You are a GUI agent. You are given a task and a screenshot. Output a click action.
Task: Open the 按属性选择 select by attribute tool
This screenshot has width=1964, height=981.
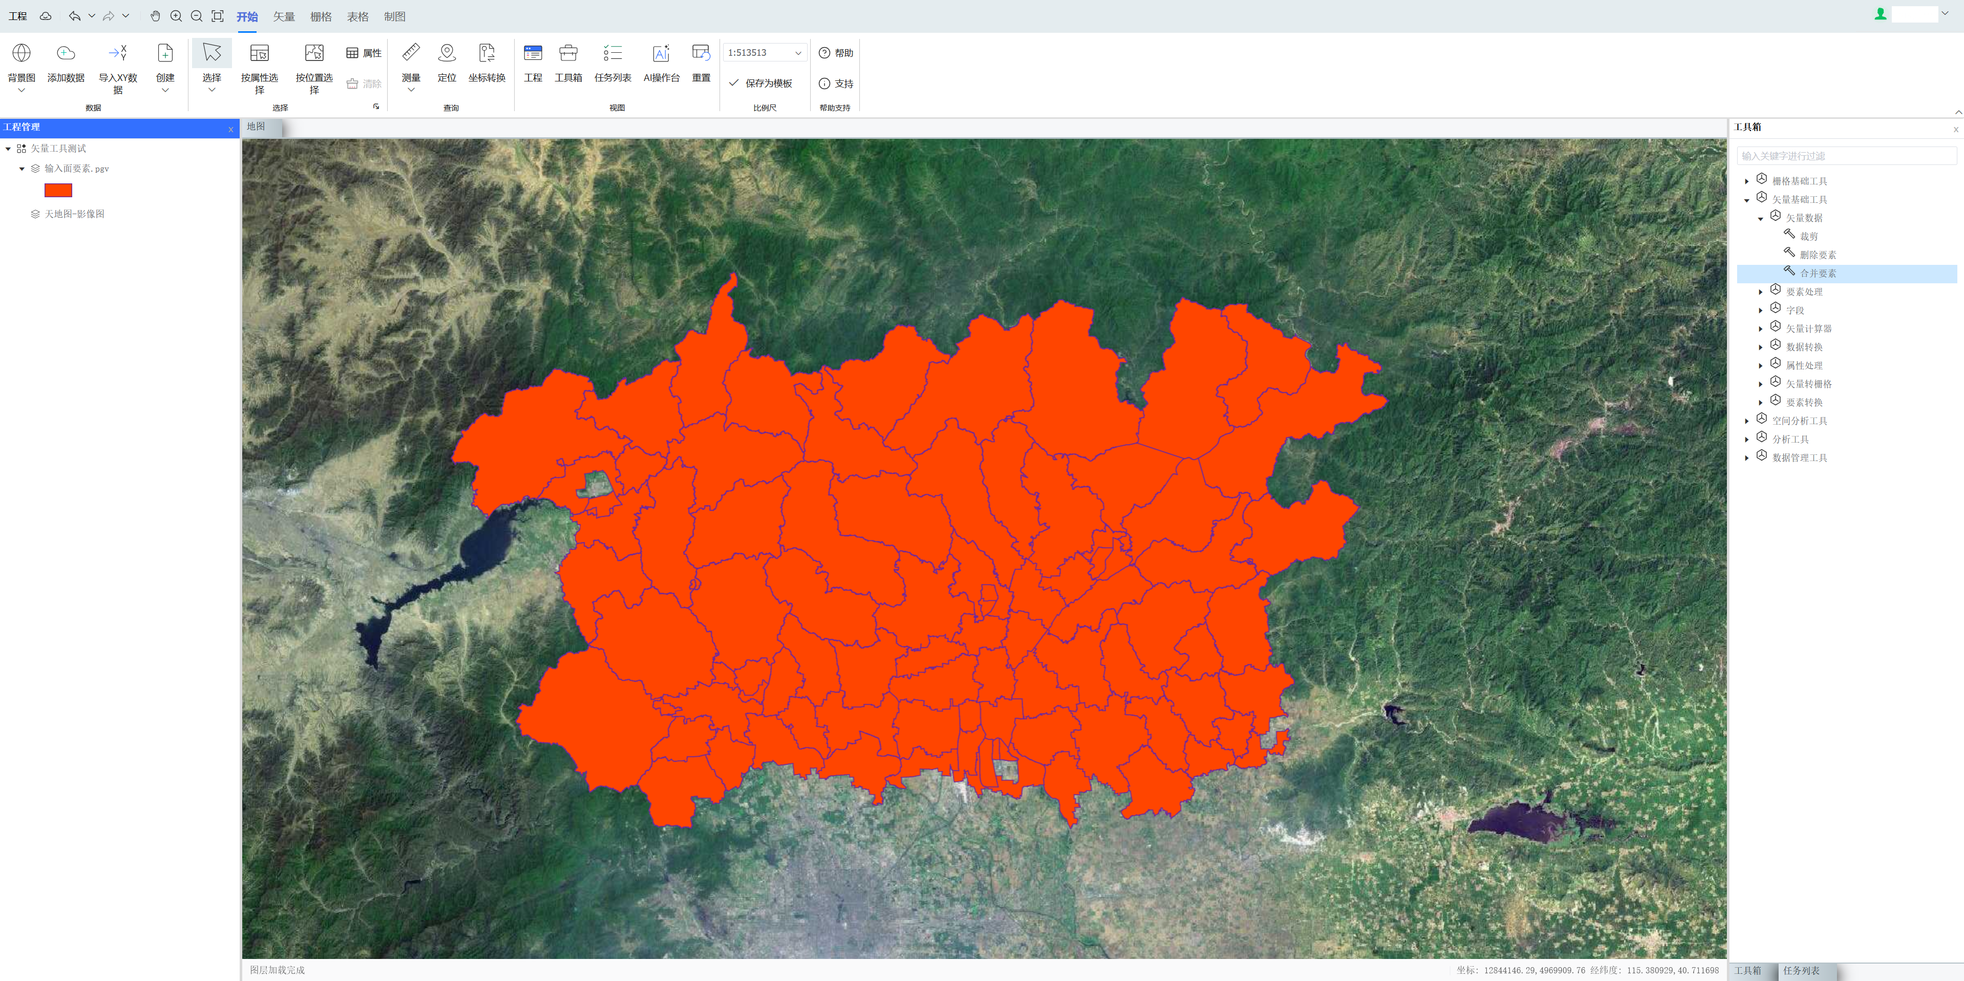pos(259,53)
